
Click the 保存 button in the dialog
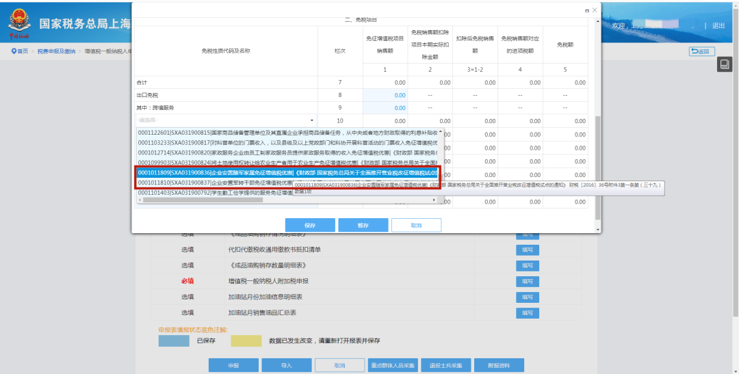tap(310, 225)
